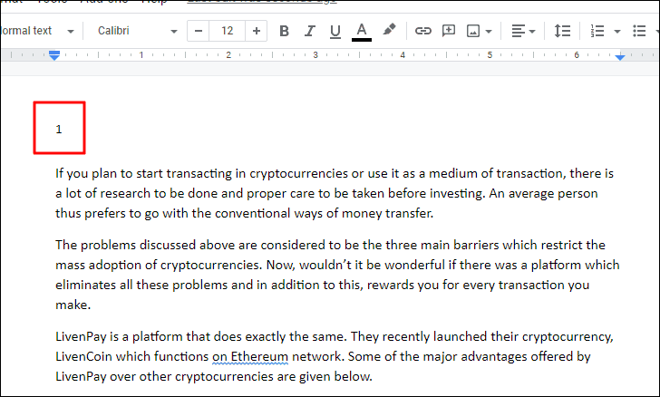
Task: Expand the insert image dropdown arrow
Action: coord(489,31)
